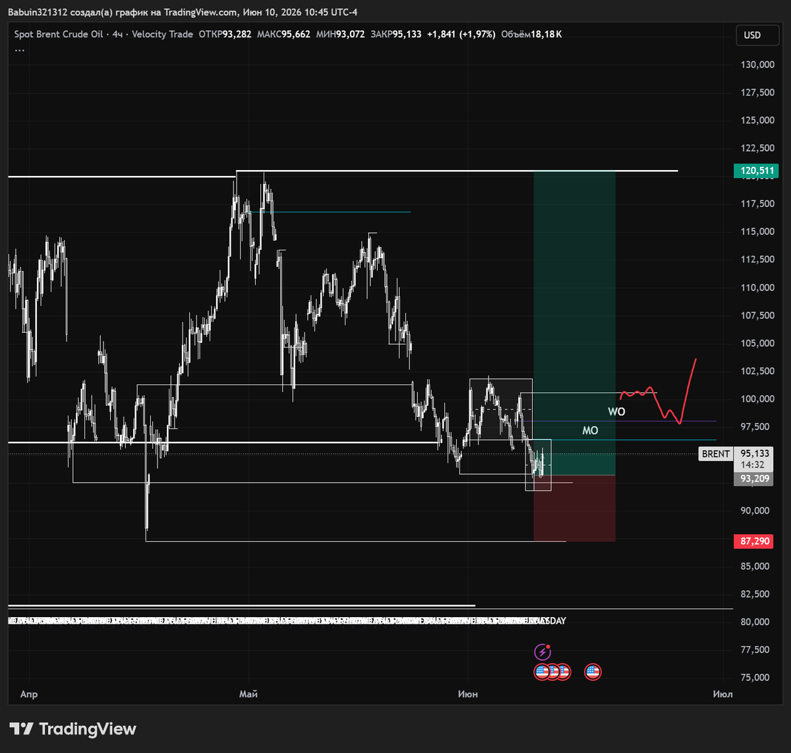
Task: Click Velocity Trade source in the legend
Action: (162, 34)
